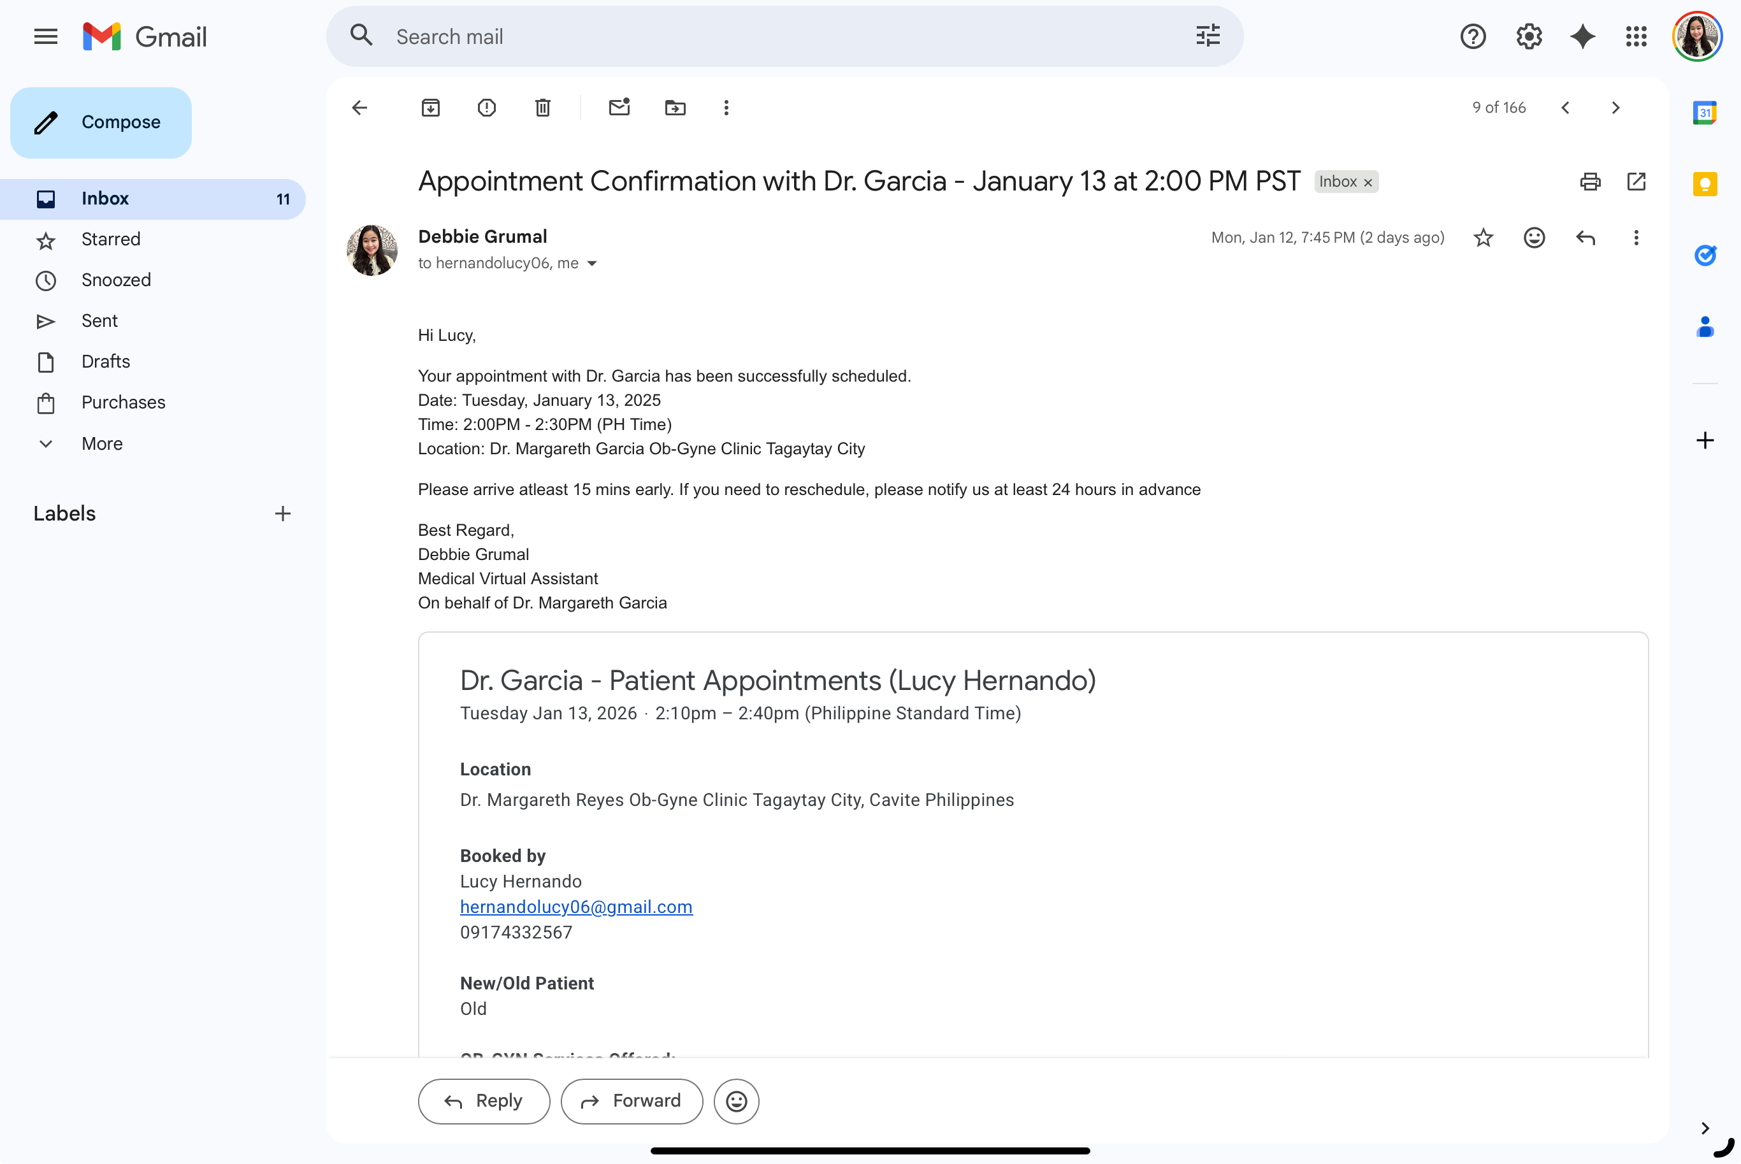Screen dimensions: 1741x1164
Task: Open the Move to folder icon
Action: point(675,108)
